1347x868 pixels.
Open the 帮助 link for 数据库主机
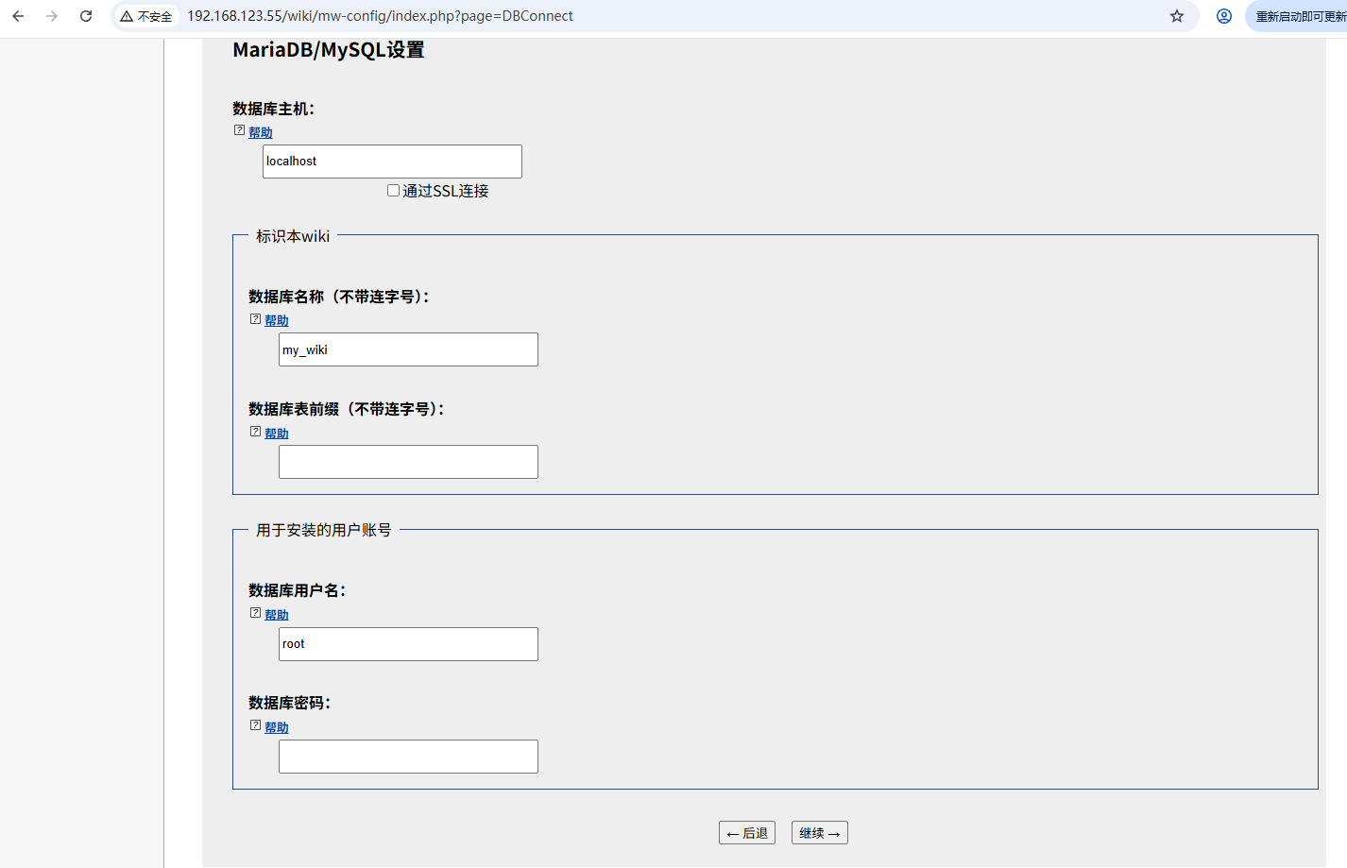261,132
